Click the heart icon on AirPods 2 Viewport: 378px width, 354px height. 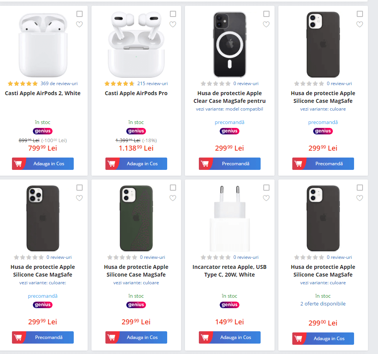tap(79, 24)
